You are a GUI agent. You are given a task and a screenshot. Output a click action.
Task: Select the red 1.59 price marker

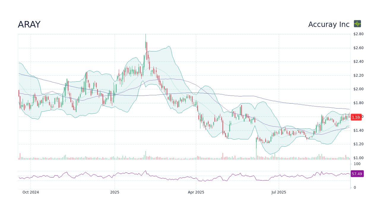tap(356, 117)
